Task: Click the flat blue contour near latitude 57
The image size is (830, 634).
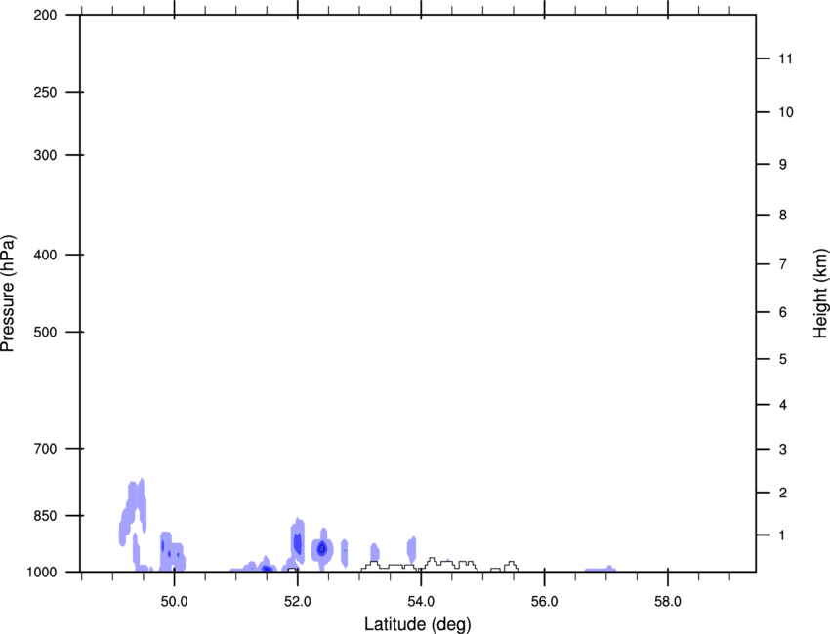Action: click(x=600, y=570)
